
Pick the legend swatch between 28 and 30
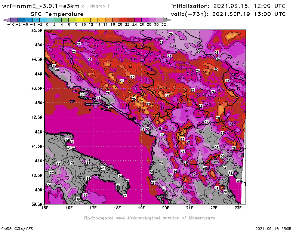(x=152, y=20)
